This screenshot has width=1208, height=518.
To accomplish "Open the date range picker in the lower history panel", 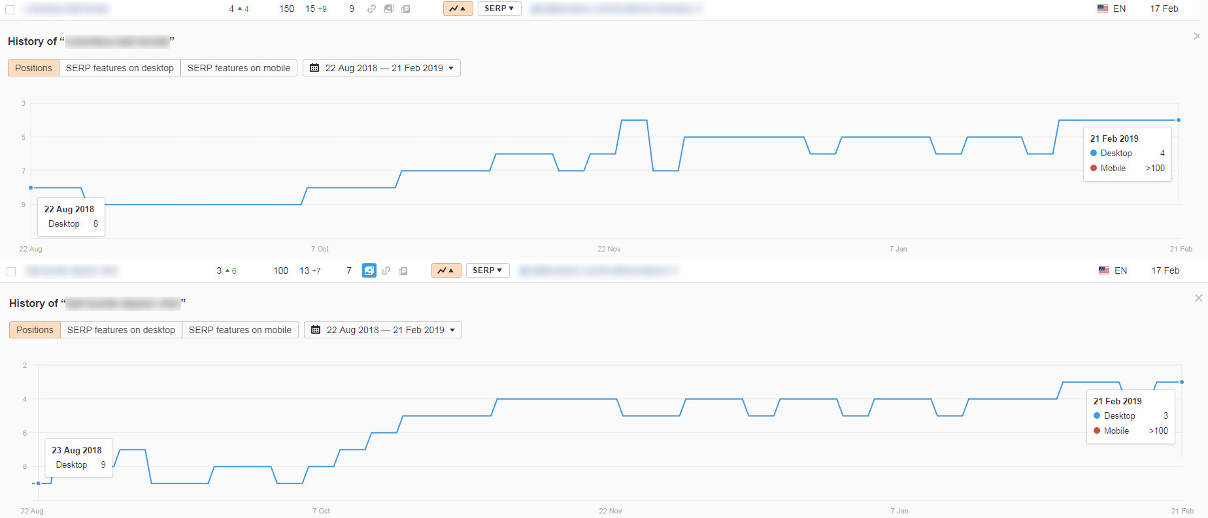I will point(383,330).
